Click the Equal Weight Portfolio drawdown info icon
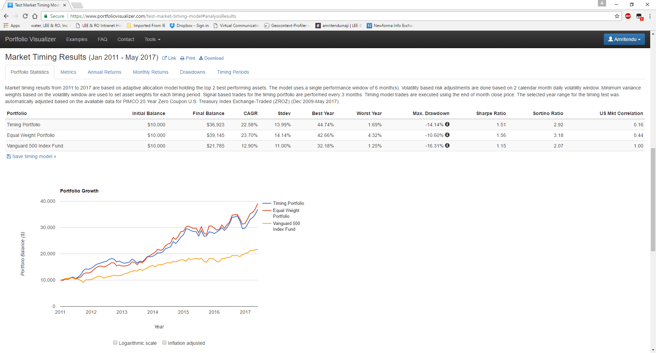Image resolution: width=656 pixels, height=353 pixels. [x=447, y=135]
